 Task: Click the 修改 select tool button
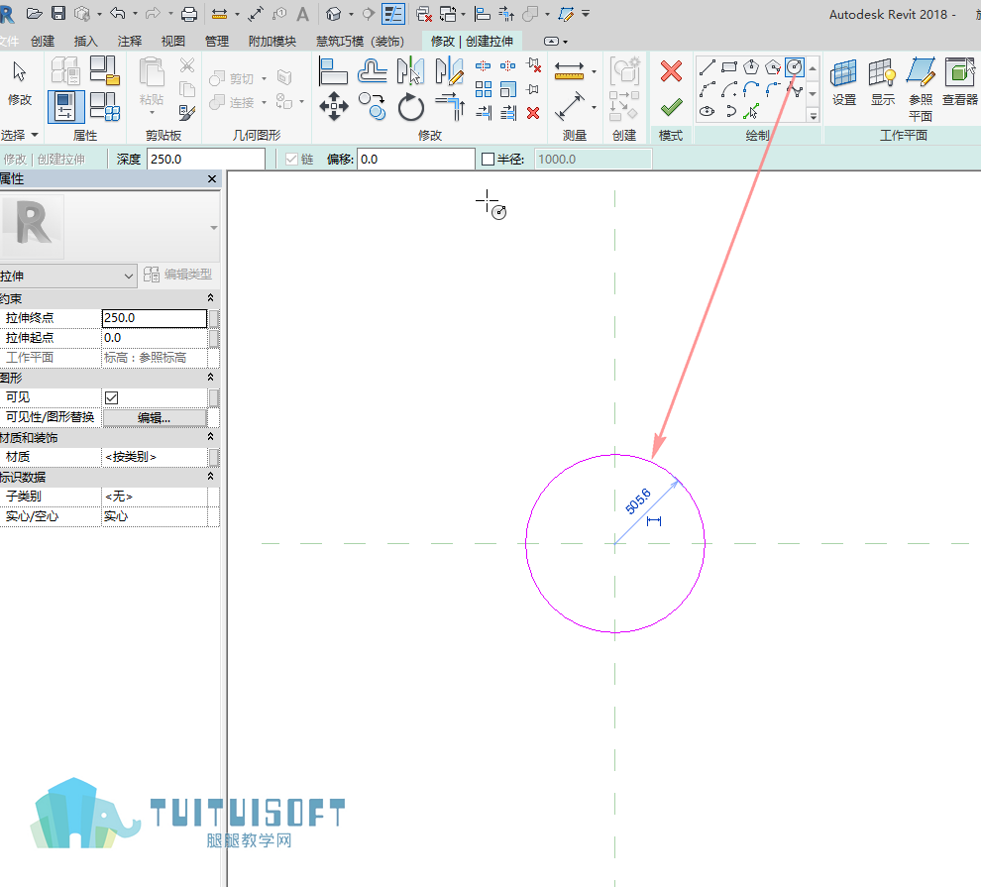(x=20, y=83)
